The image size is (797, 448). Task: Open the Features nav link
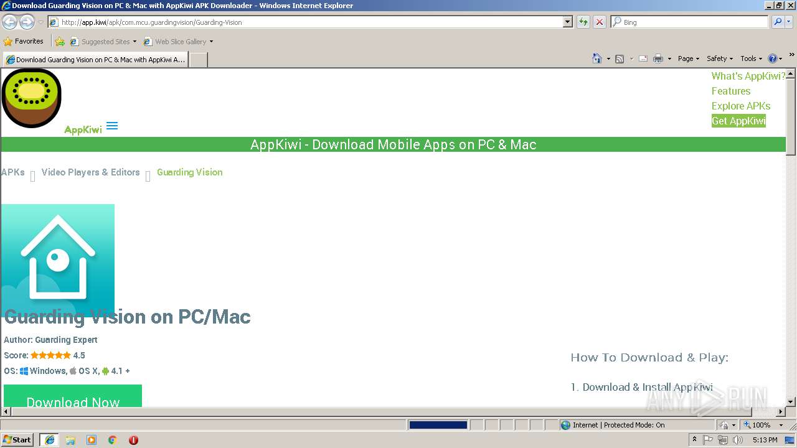click(x=731, y=91)
